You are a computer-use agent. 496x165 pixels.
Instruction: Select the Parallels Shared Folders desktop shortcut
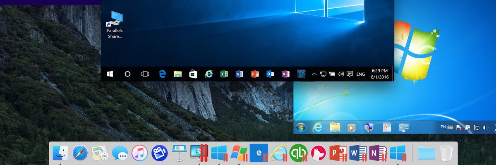pyautogui.click(x=115, y=25)
